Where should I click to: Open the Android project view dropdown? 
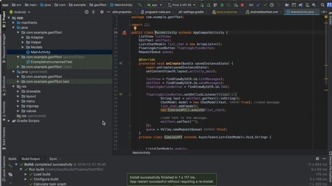point(20,12)
